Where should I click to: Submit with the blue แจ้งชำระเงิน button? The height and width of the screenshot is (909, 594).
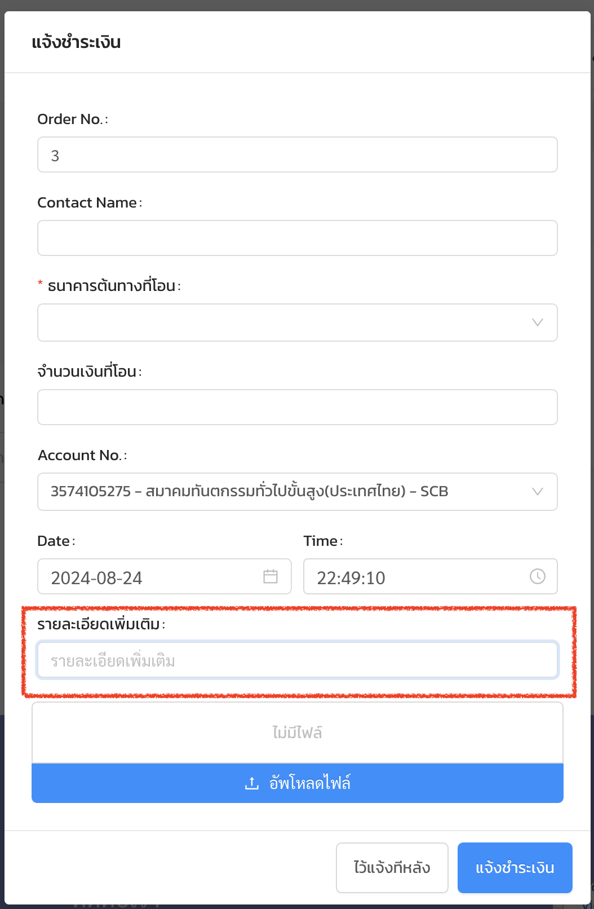(515, 868)
